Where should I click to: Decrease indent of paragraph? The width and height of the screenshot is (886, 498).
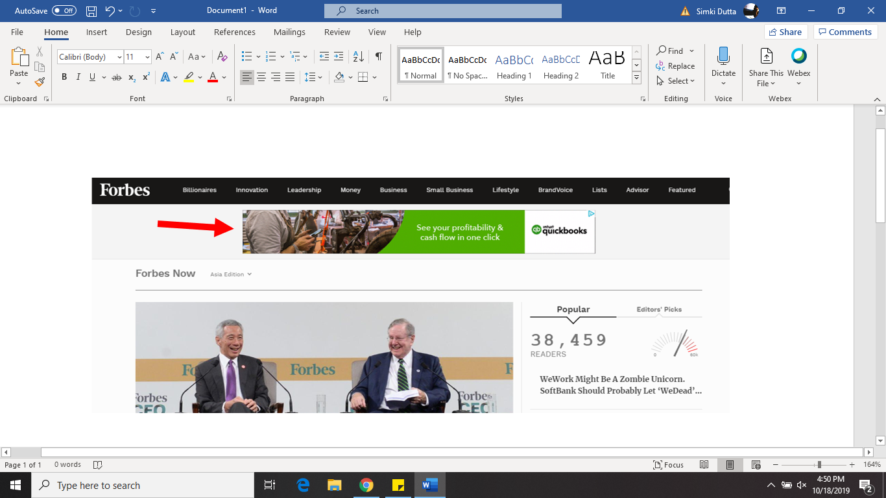(x=324, y=57)
